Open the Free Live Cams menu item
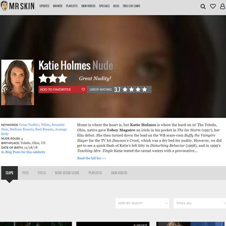 coord(132,6)
